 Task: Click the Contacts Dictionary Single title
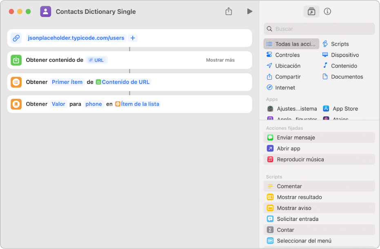(x=96, y=11)
